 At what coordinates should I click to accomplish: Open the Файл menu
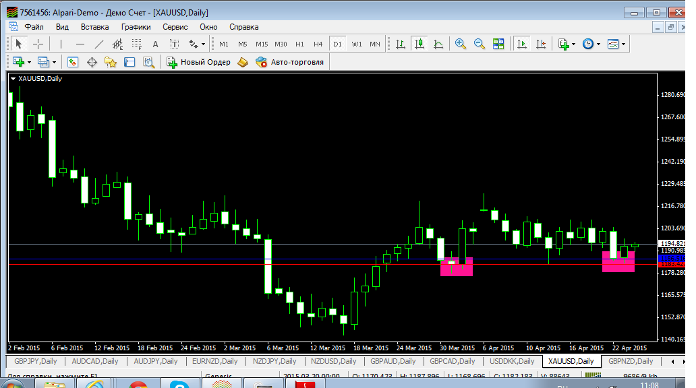pyautogui.click(x=34, y=26)
